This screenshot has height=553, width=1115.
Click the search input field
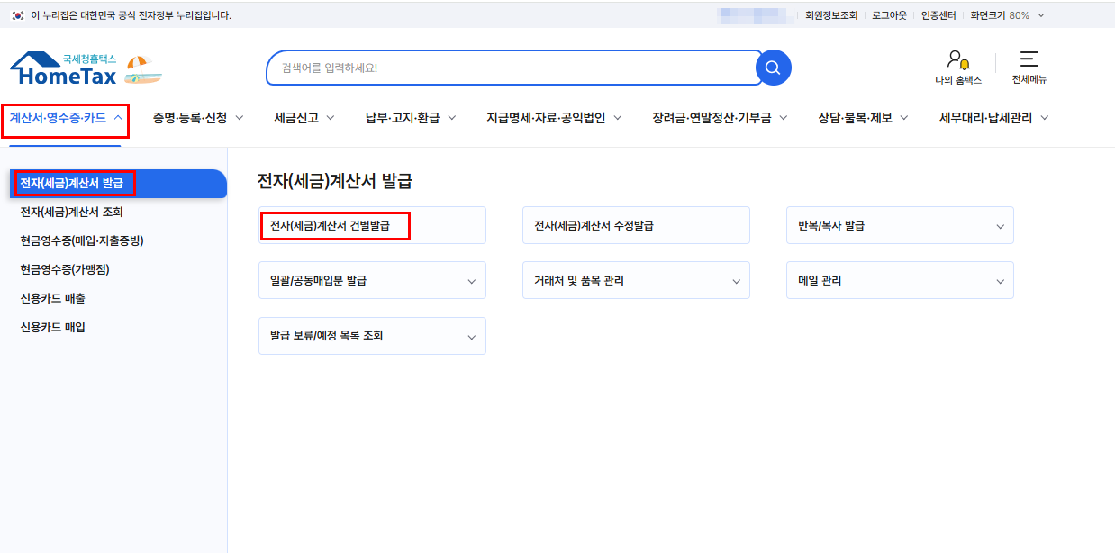click(509, 68)
